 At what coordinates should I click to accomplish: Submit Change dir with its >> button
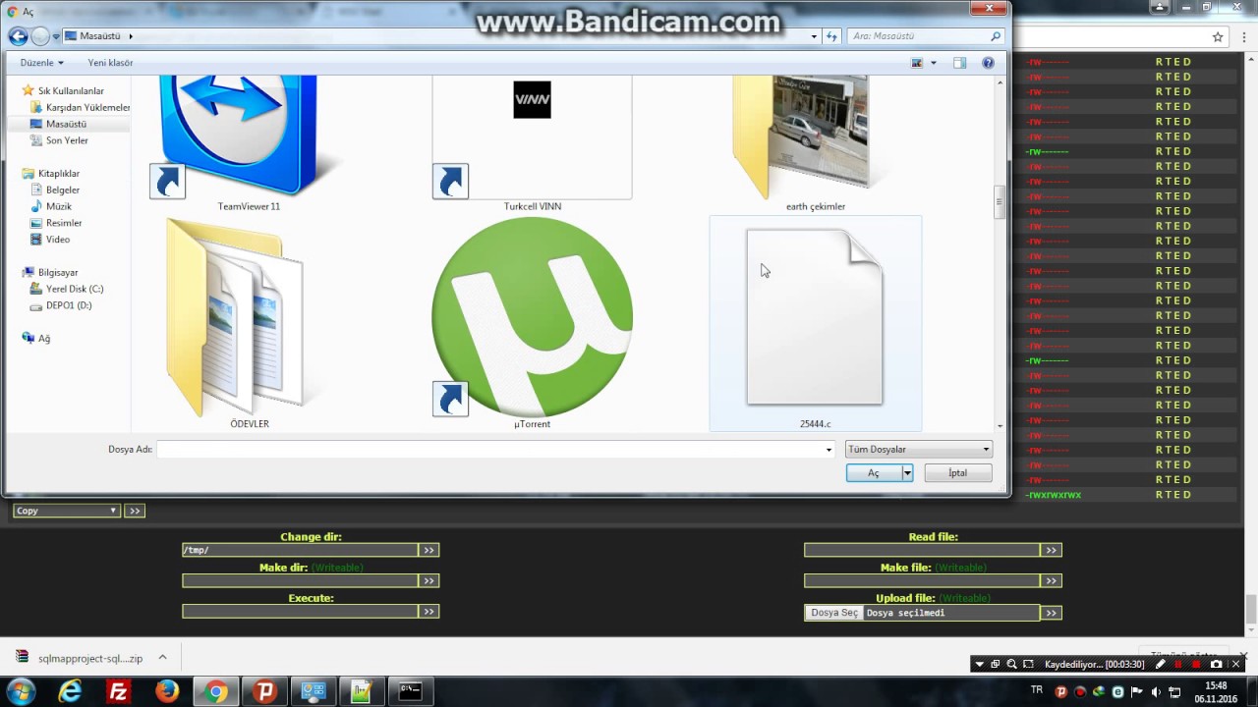tap(429, 550)
